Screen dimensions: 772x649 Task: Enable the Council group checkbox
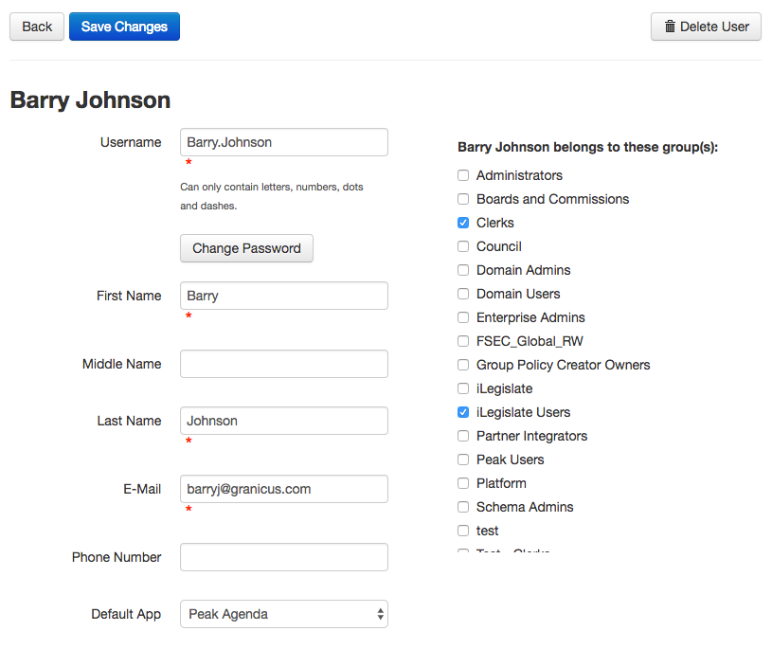click(x=463, y=246)
